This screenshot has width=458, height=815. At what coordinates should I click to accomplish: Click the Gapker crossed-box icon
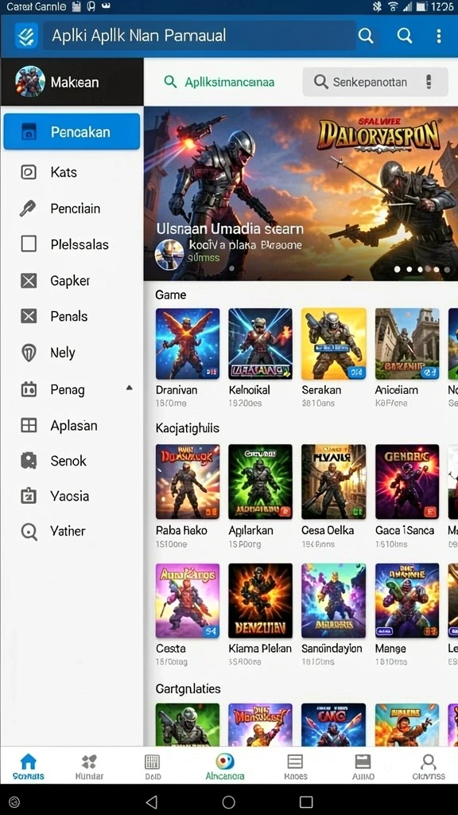coord(29,281)
